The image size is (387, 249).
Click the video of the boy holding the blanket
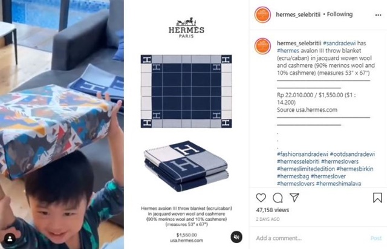[62, 124]
